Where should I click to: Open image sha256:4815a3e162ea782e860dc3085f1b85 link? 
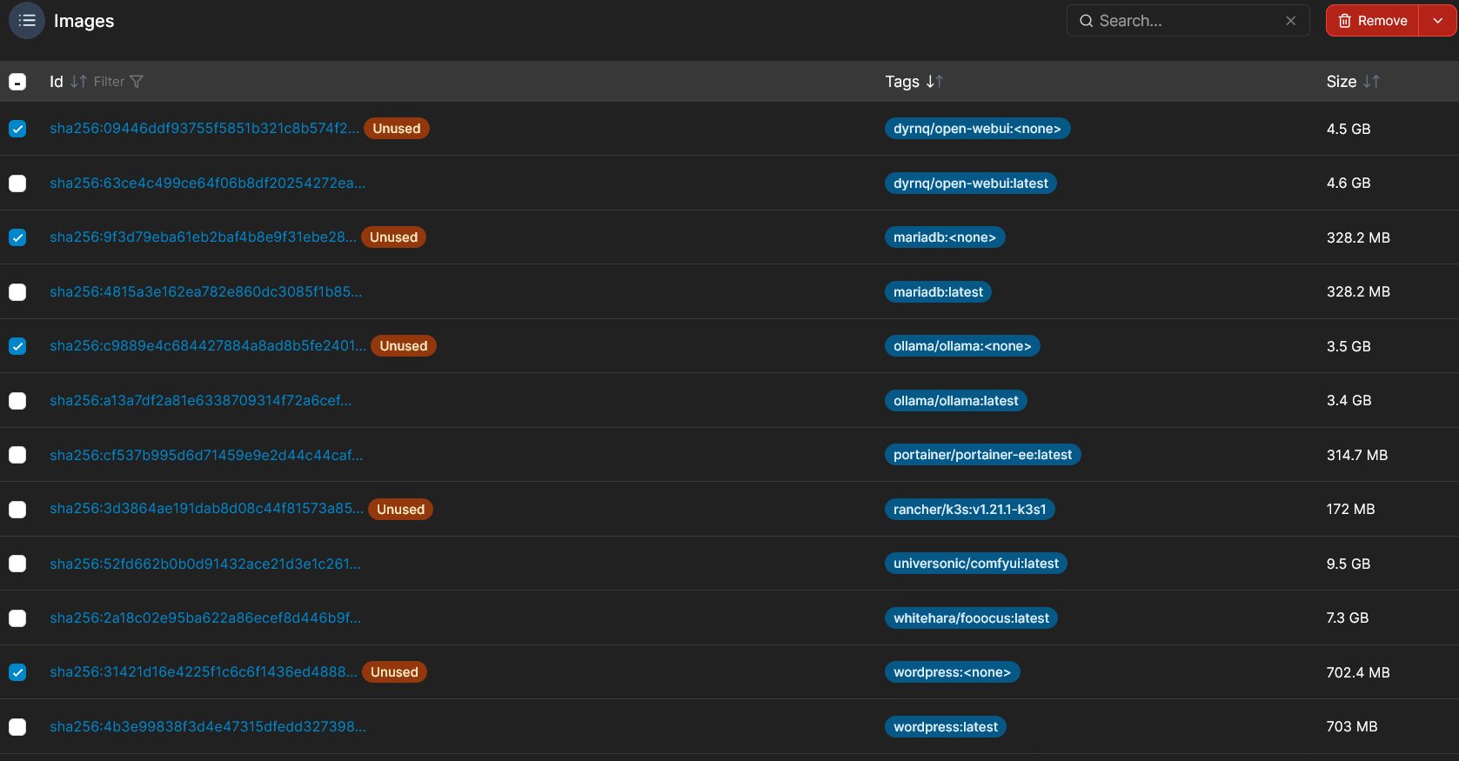(205, 292)
